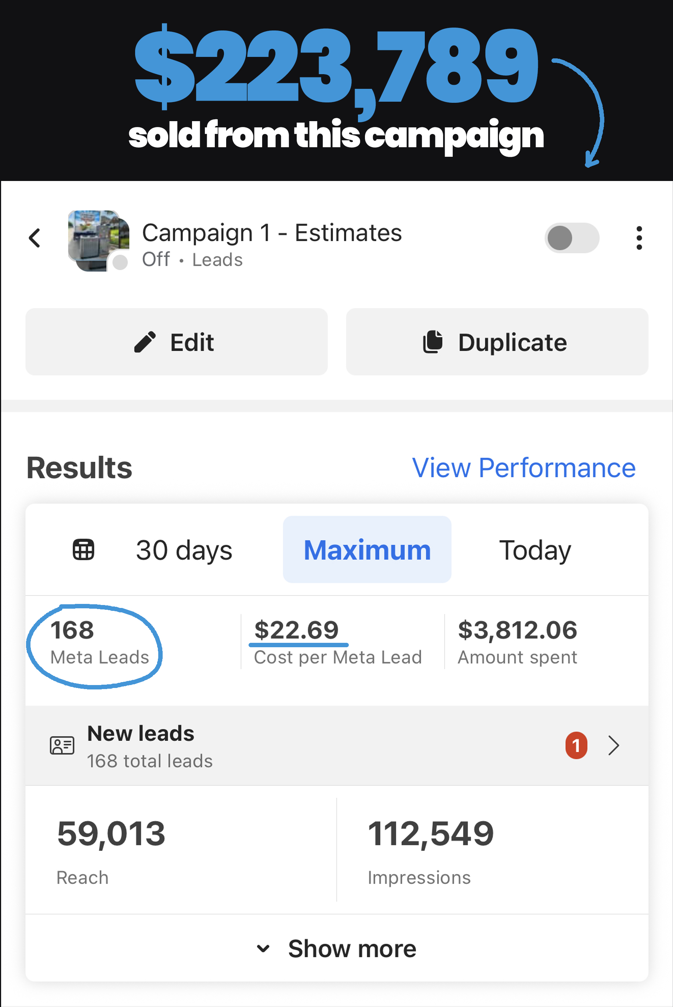
Task: Select the Today tab
Action: [535, 550]
